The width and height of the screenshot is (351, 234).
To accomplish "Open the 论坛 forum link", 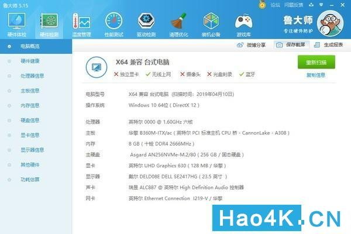I will (x=275, y=5).
